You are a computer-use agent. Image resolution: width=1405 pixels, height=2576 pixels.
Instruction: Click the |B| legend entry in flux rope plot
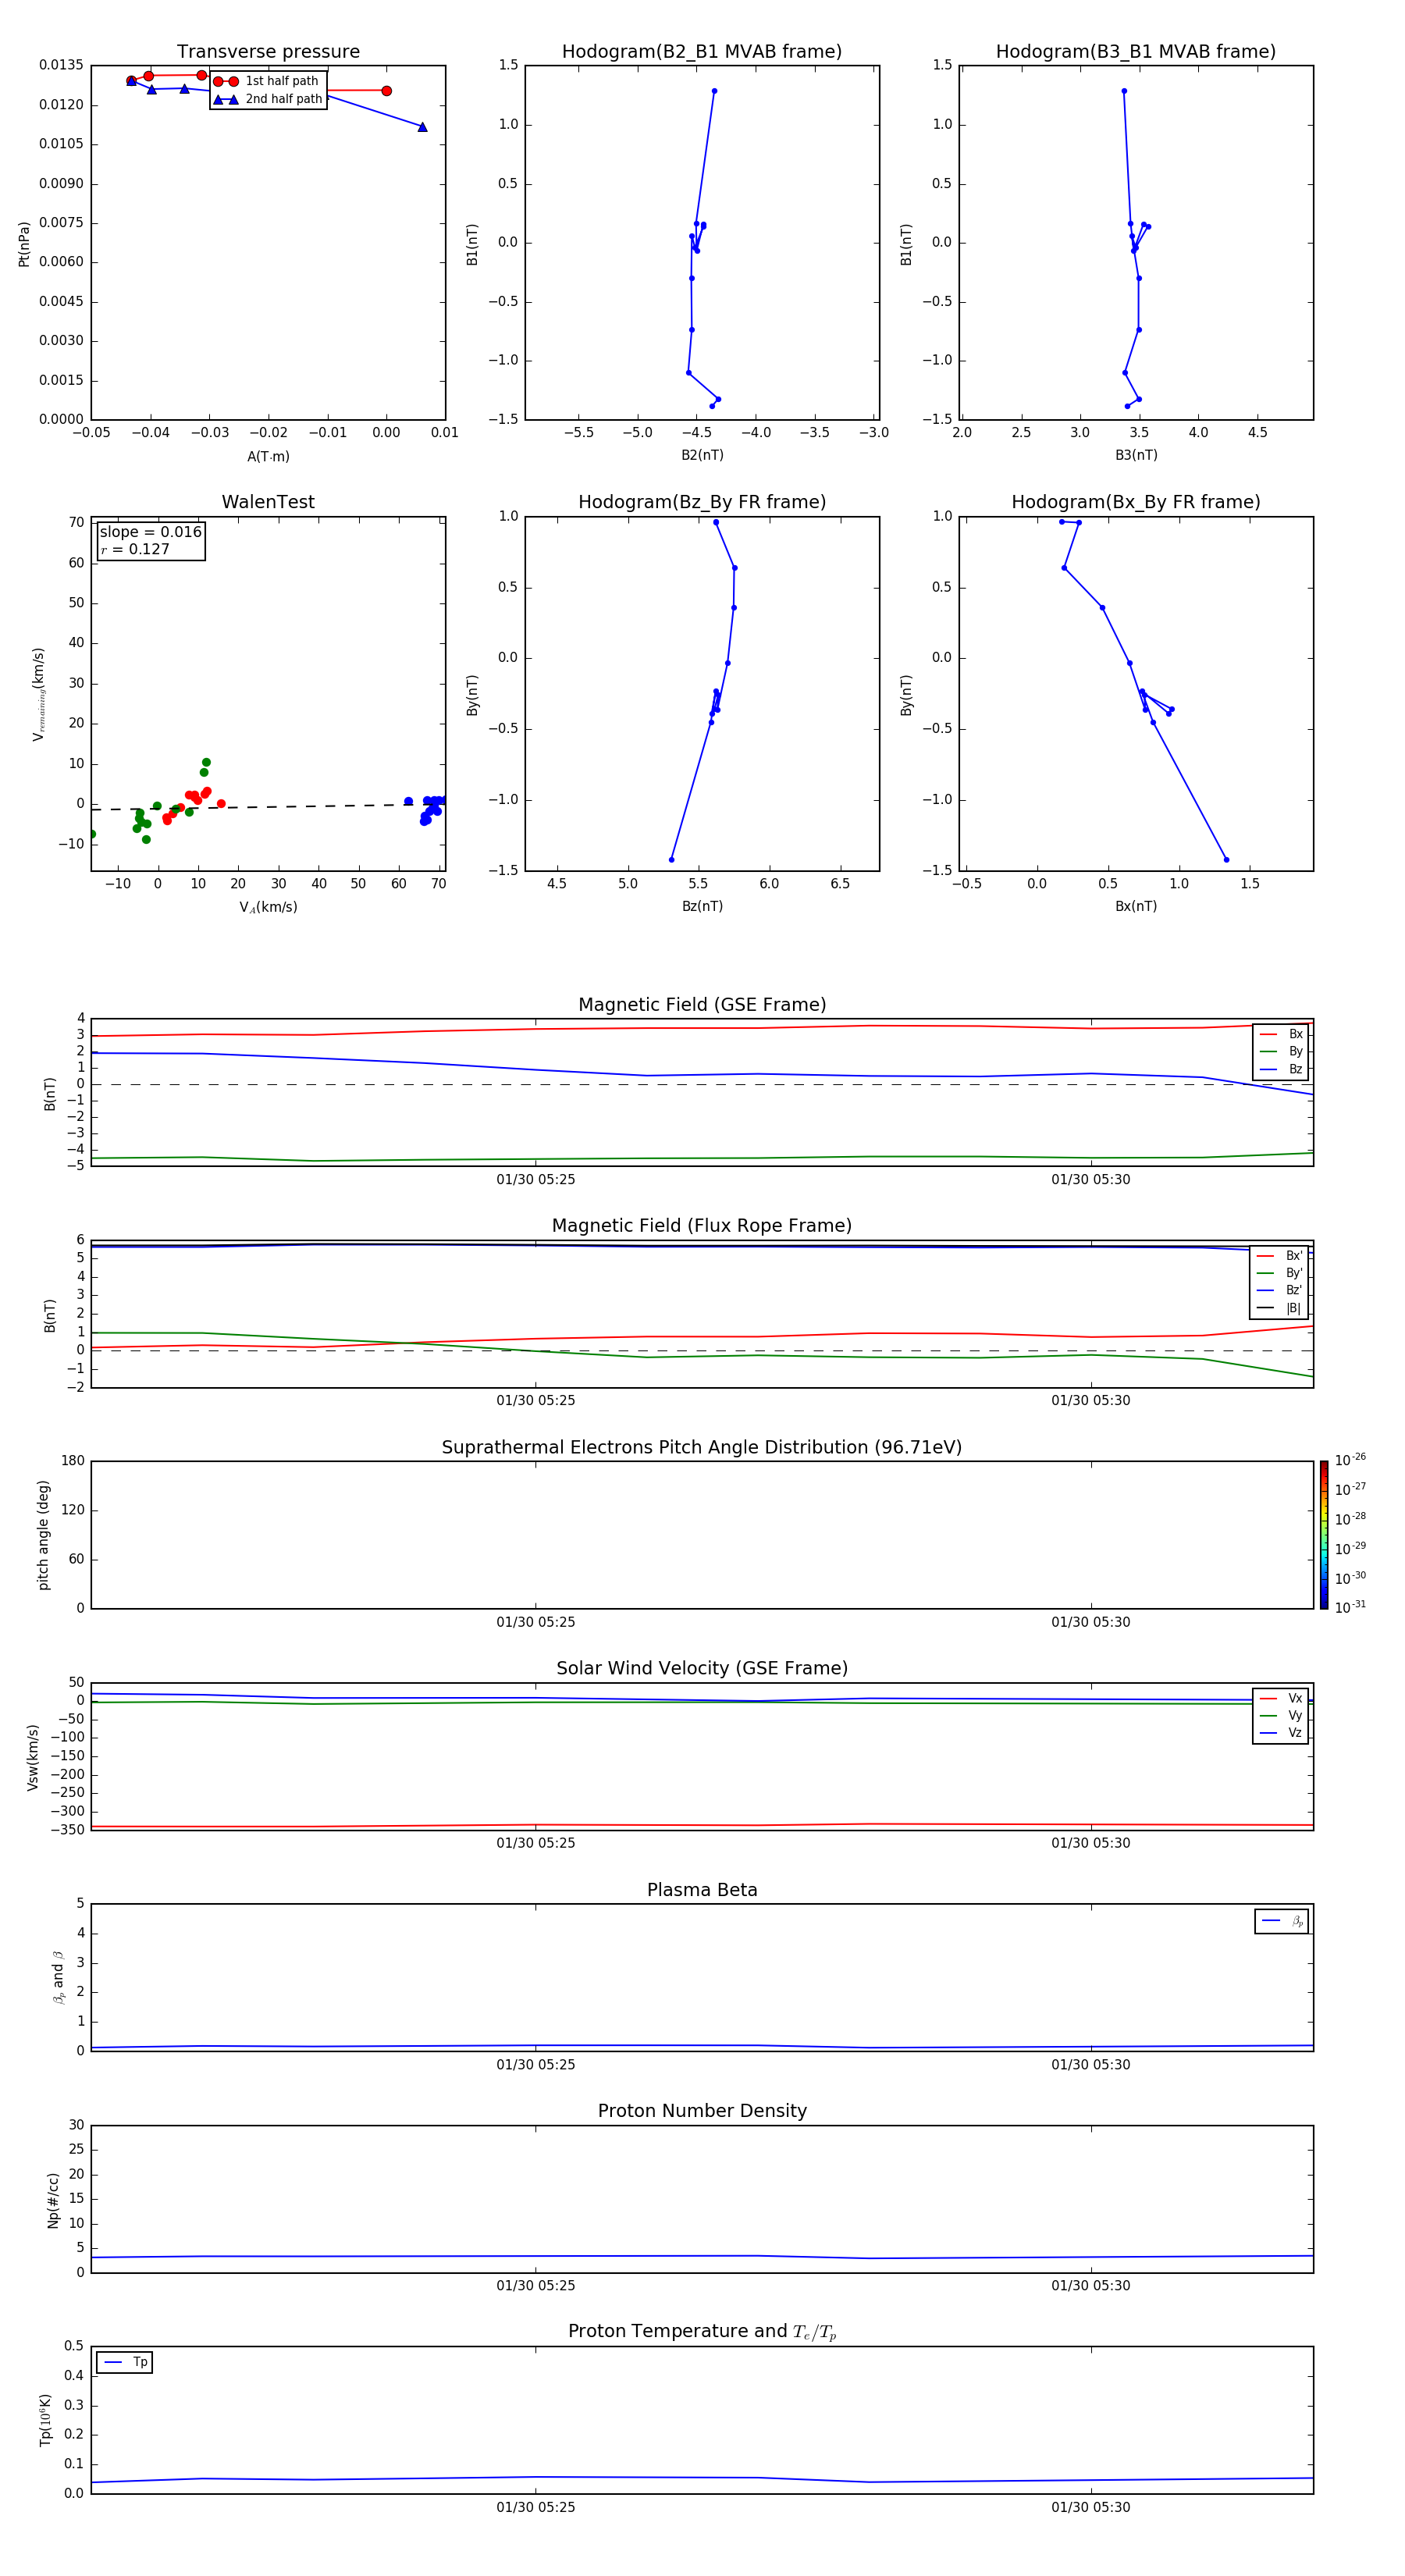[1279, 1308]
